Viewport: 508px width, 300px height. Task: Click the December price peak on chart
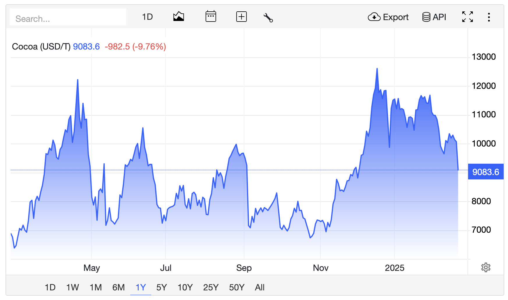(377, 69)
